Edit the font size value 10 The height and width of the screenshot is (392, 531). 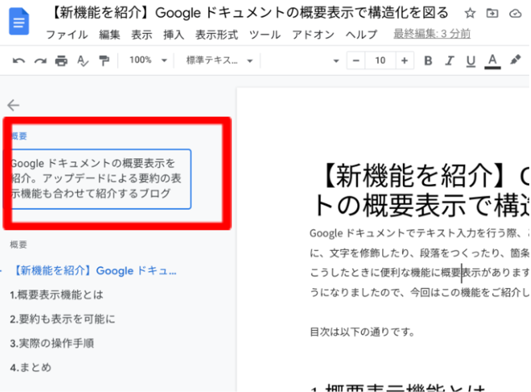pos(380,61)
